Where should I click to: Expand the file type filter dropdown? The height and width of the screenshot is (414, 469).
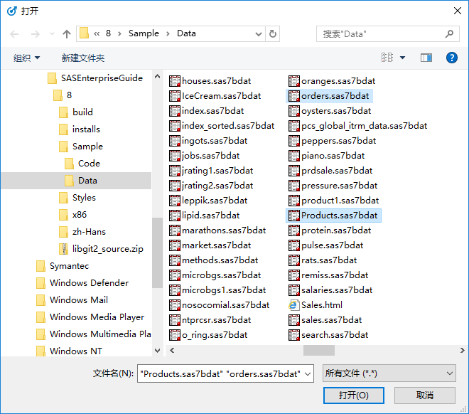(x=449, y=373)
